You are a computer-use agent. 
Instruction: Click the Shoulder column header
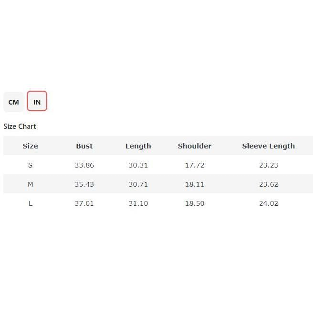(194, 146)
